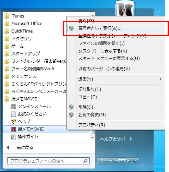Select 削除(D) menu entry

coord(86,107)
